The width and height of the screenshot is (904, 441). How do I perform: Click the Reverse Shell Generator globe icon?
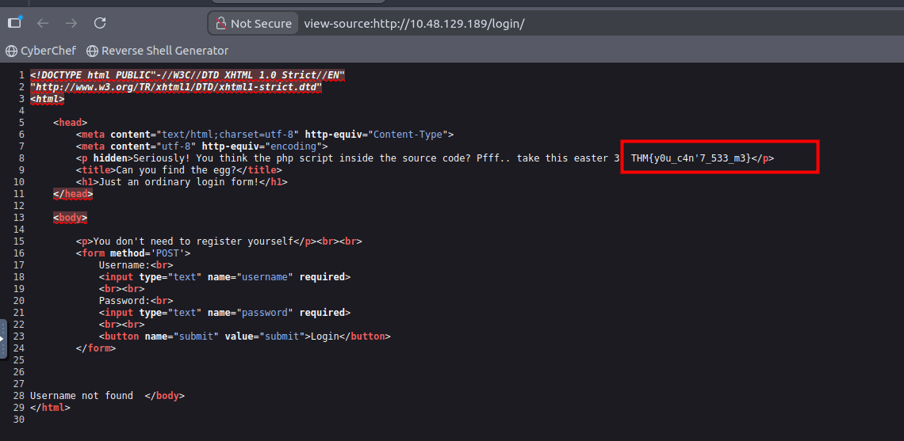click(93, 51)
